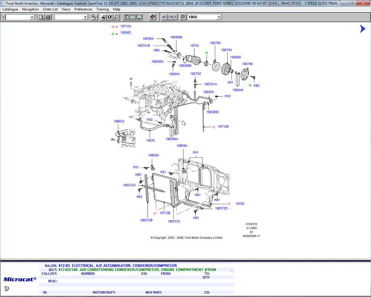Click the alpha symbol search icon

pos(110,17)
